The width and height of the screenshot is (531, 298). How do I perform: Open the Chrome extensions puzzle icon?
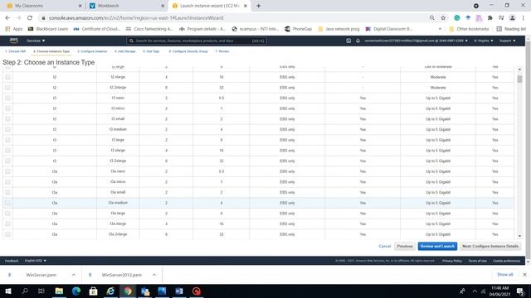pos(490,18)
